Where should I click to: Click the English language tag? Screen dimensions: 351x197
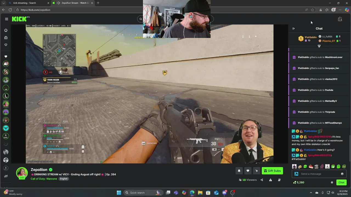pyautogui.click(x=64, y=179)
